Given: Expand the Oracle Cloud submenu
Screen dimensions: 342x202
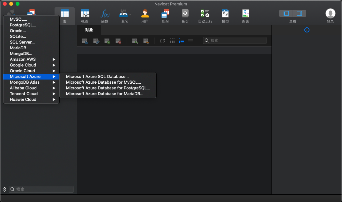Looking at the screenshot, I should 31,71.
